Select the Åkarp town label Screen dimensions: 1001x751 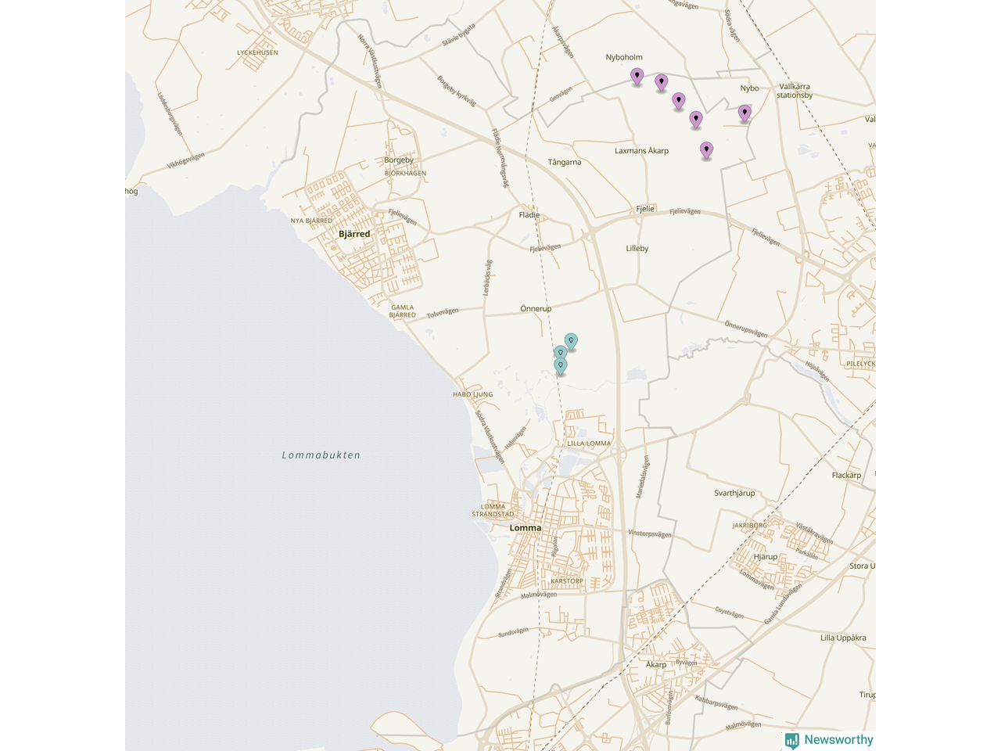[656, 665]
